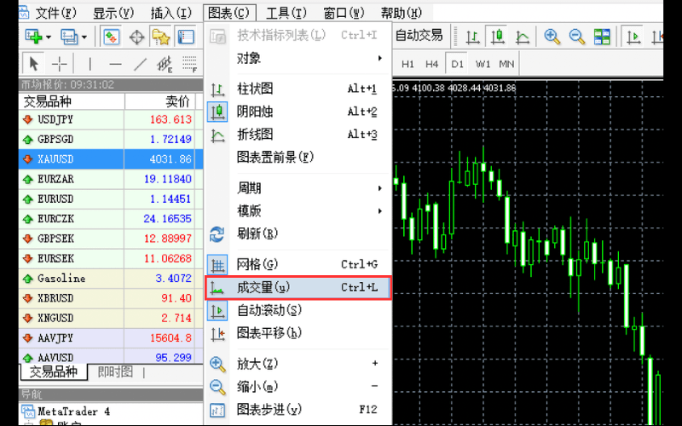Click the zoom in magnifier toolbar icon

[x=552, y=37]
